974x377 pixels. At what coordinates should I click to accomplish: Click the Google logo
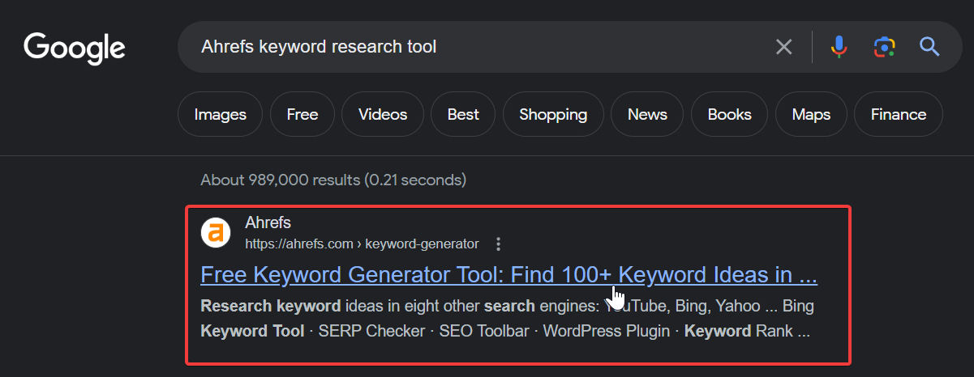pyautogui.click(x=75, y=48)
